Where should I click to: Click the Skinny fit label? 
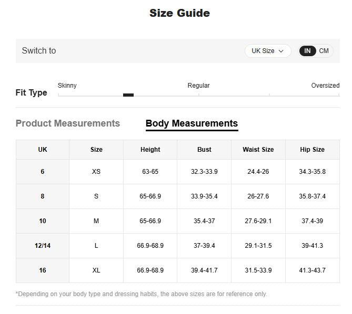coord(67,86)
